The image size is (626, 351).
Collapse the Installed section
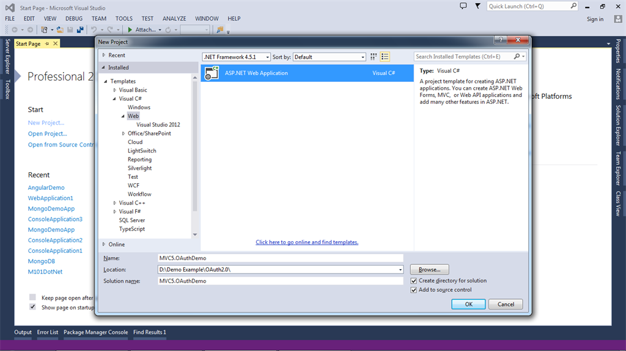point(103,67)
